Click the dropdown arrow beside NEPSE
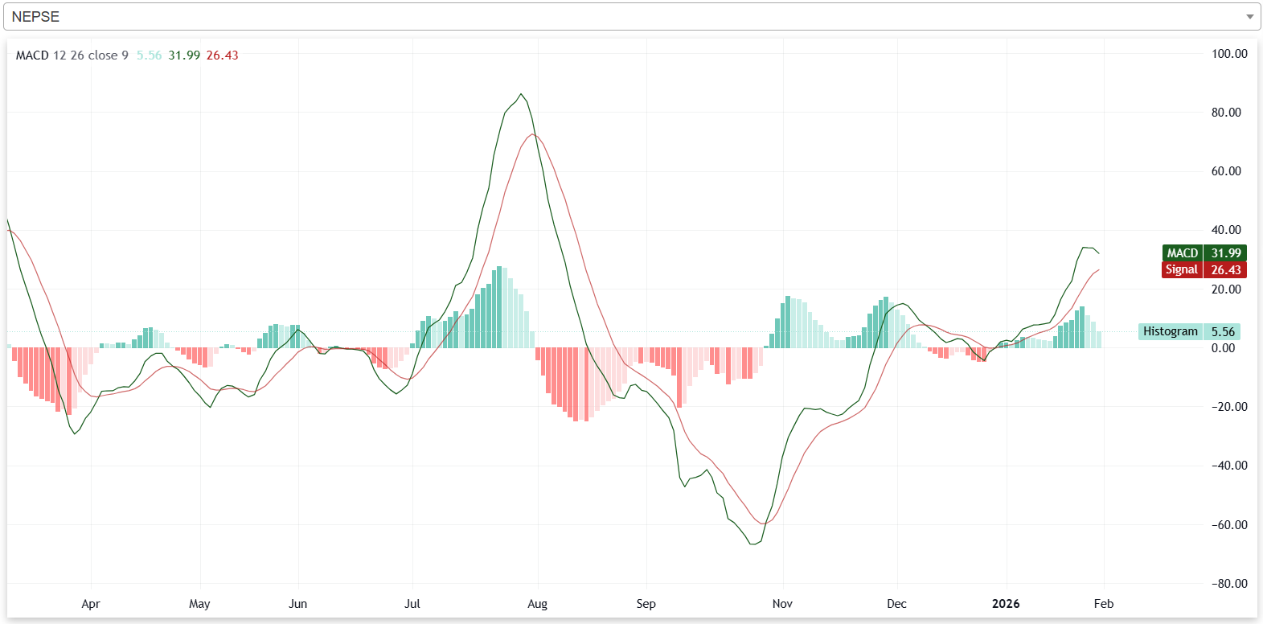Screen dimensions: 1263x624 tap(1249, 17)
